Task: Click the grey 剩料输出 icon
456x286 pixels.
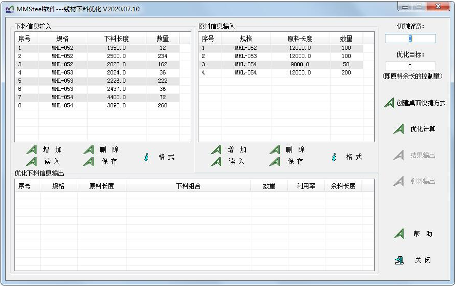Action: click(399, 181)
